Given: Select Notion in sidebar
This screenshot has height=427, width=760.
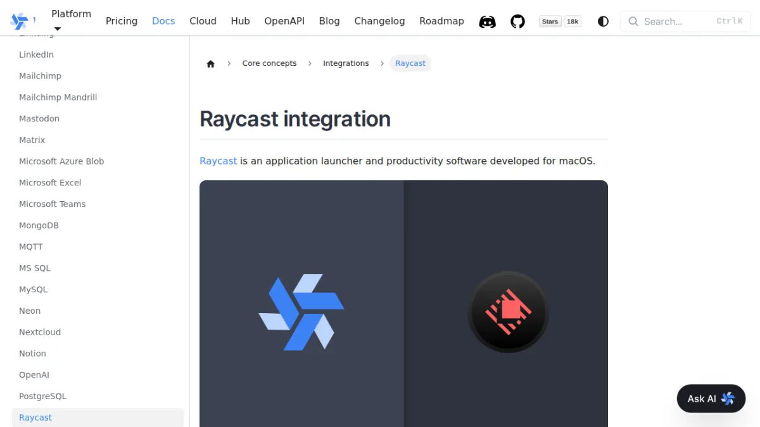Looking at the screenshot, I should (32, 354).
